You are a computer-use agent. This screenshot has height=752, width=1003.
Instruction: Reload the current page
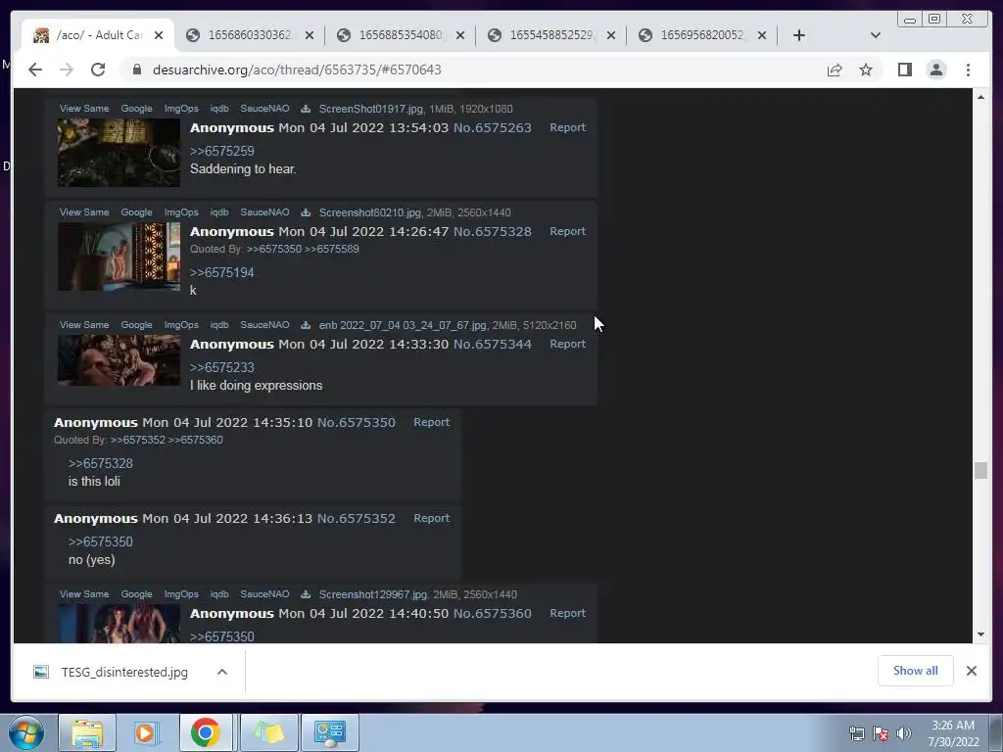pyautogui.click(x=98, y=70)
